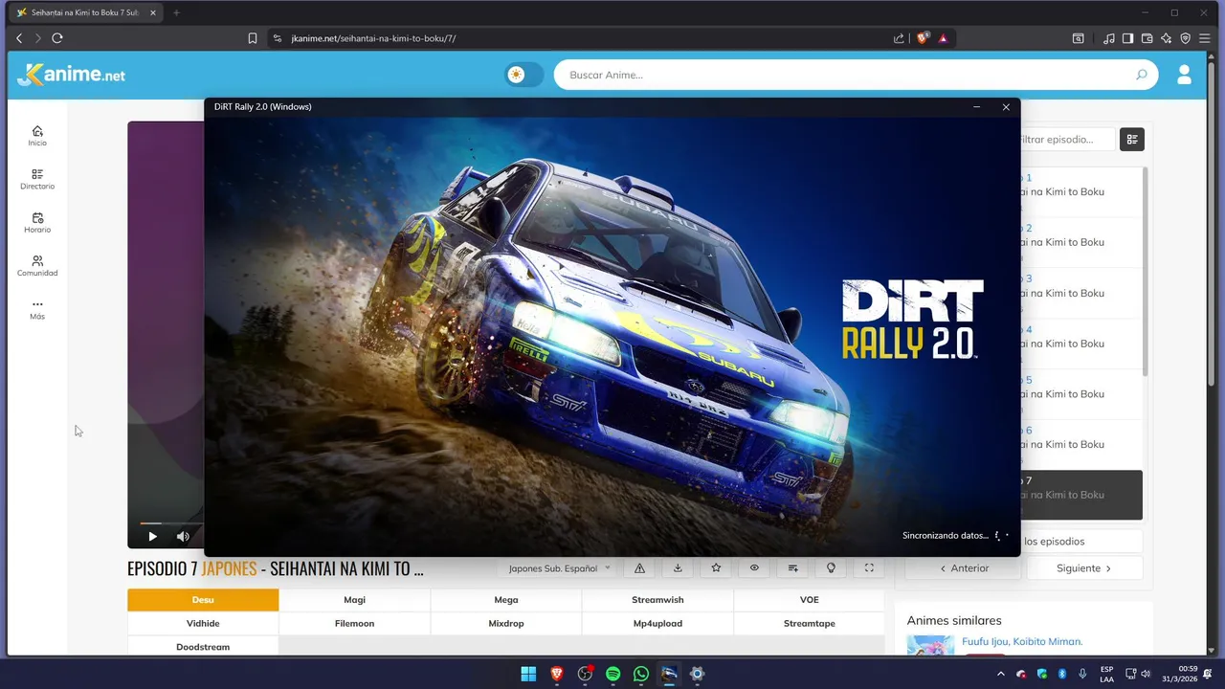This screenshot has width=1225, height=689.
Task: Go to Siguiente episode
Action: click(x=1084, y=568)
